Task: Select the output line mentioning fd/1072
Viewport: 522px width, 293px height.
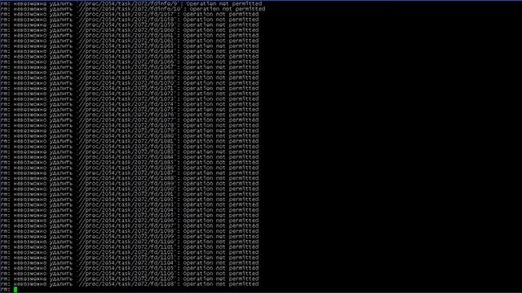Action: [129, 94]
